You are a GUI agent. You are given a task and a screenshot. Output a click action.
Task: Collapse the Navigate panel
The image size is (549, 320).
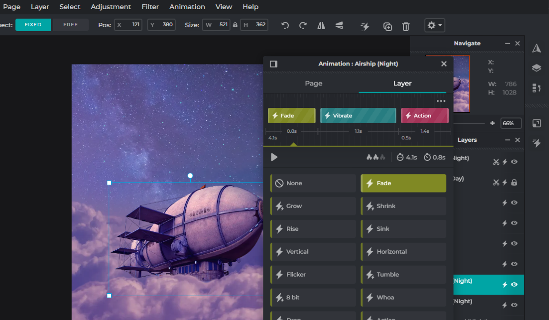(507, 43)
